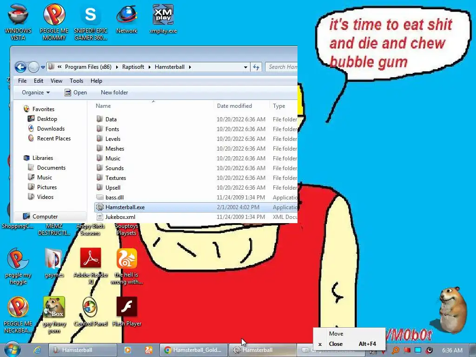The height and width of the screenshot is (357, 476).
Task: Click the taskbar clock showing 6:36 AM
Action: click(x=452, y=350)
